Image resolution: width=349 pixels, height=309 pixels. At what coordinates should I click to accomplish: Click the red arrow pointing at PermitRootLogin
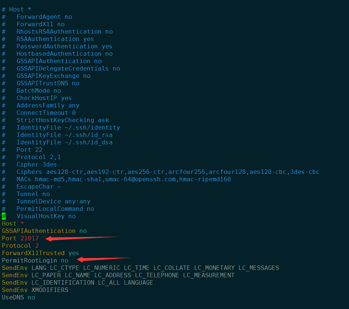(104, 259)
